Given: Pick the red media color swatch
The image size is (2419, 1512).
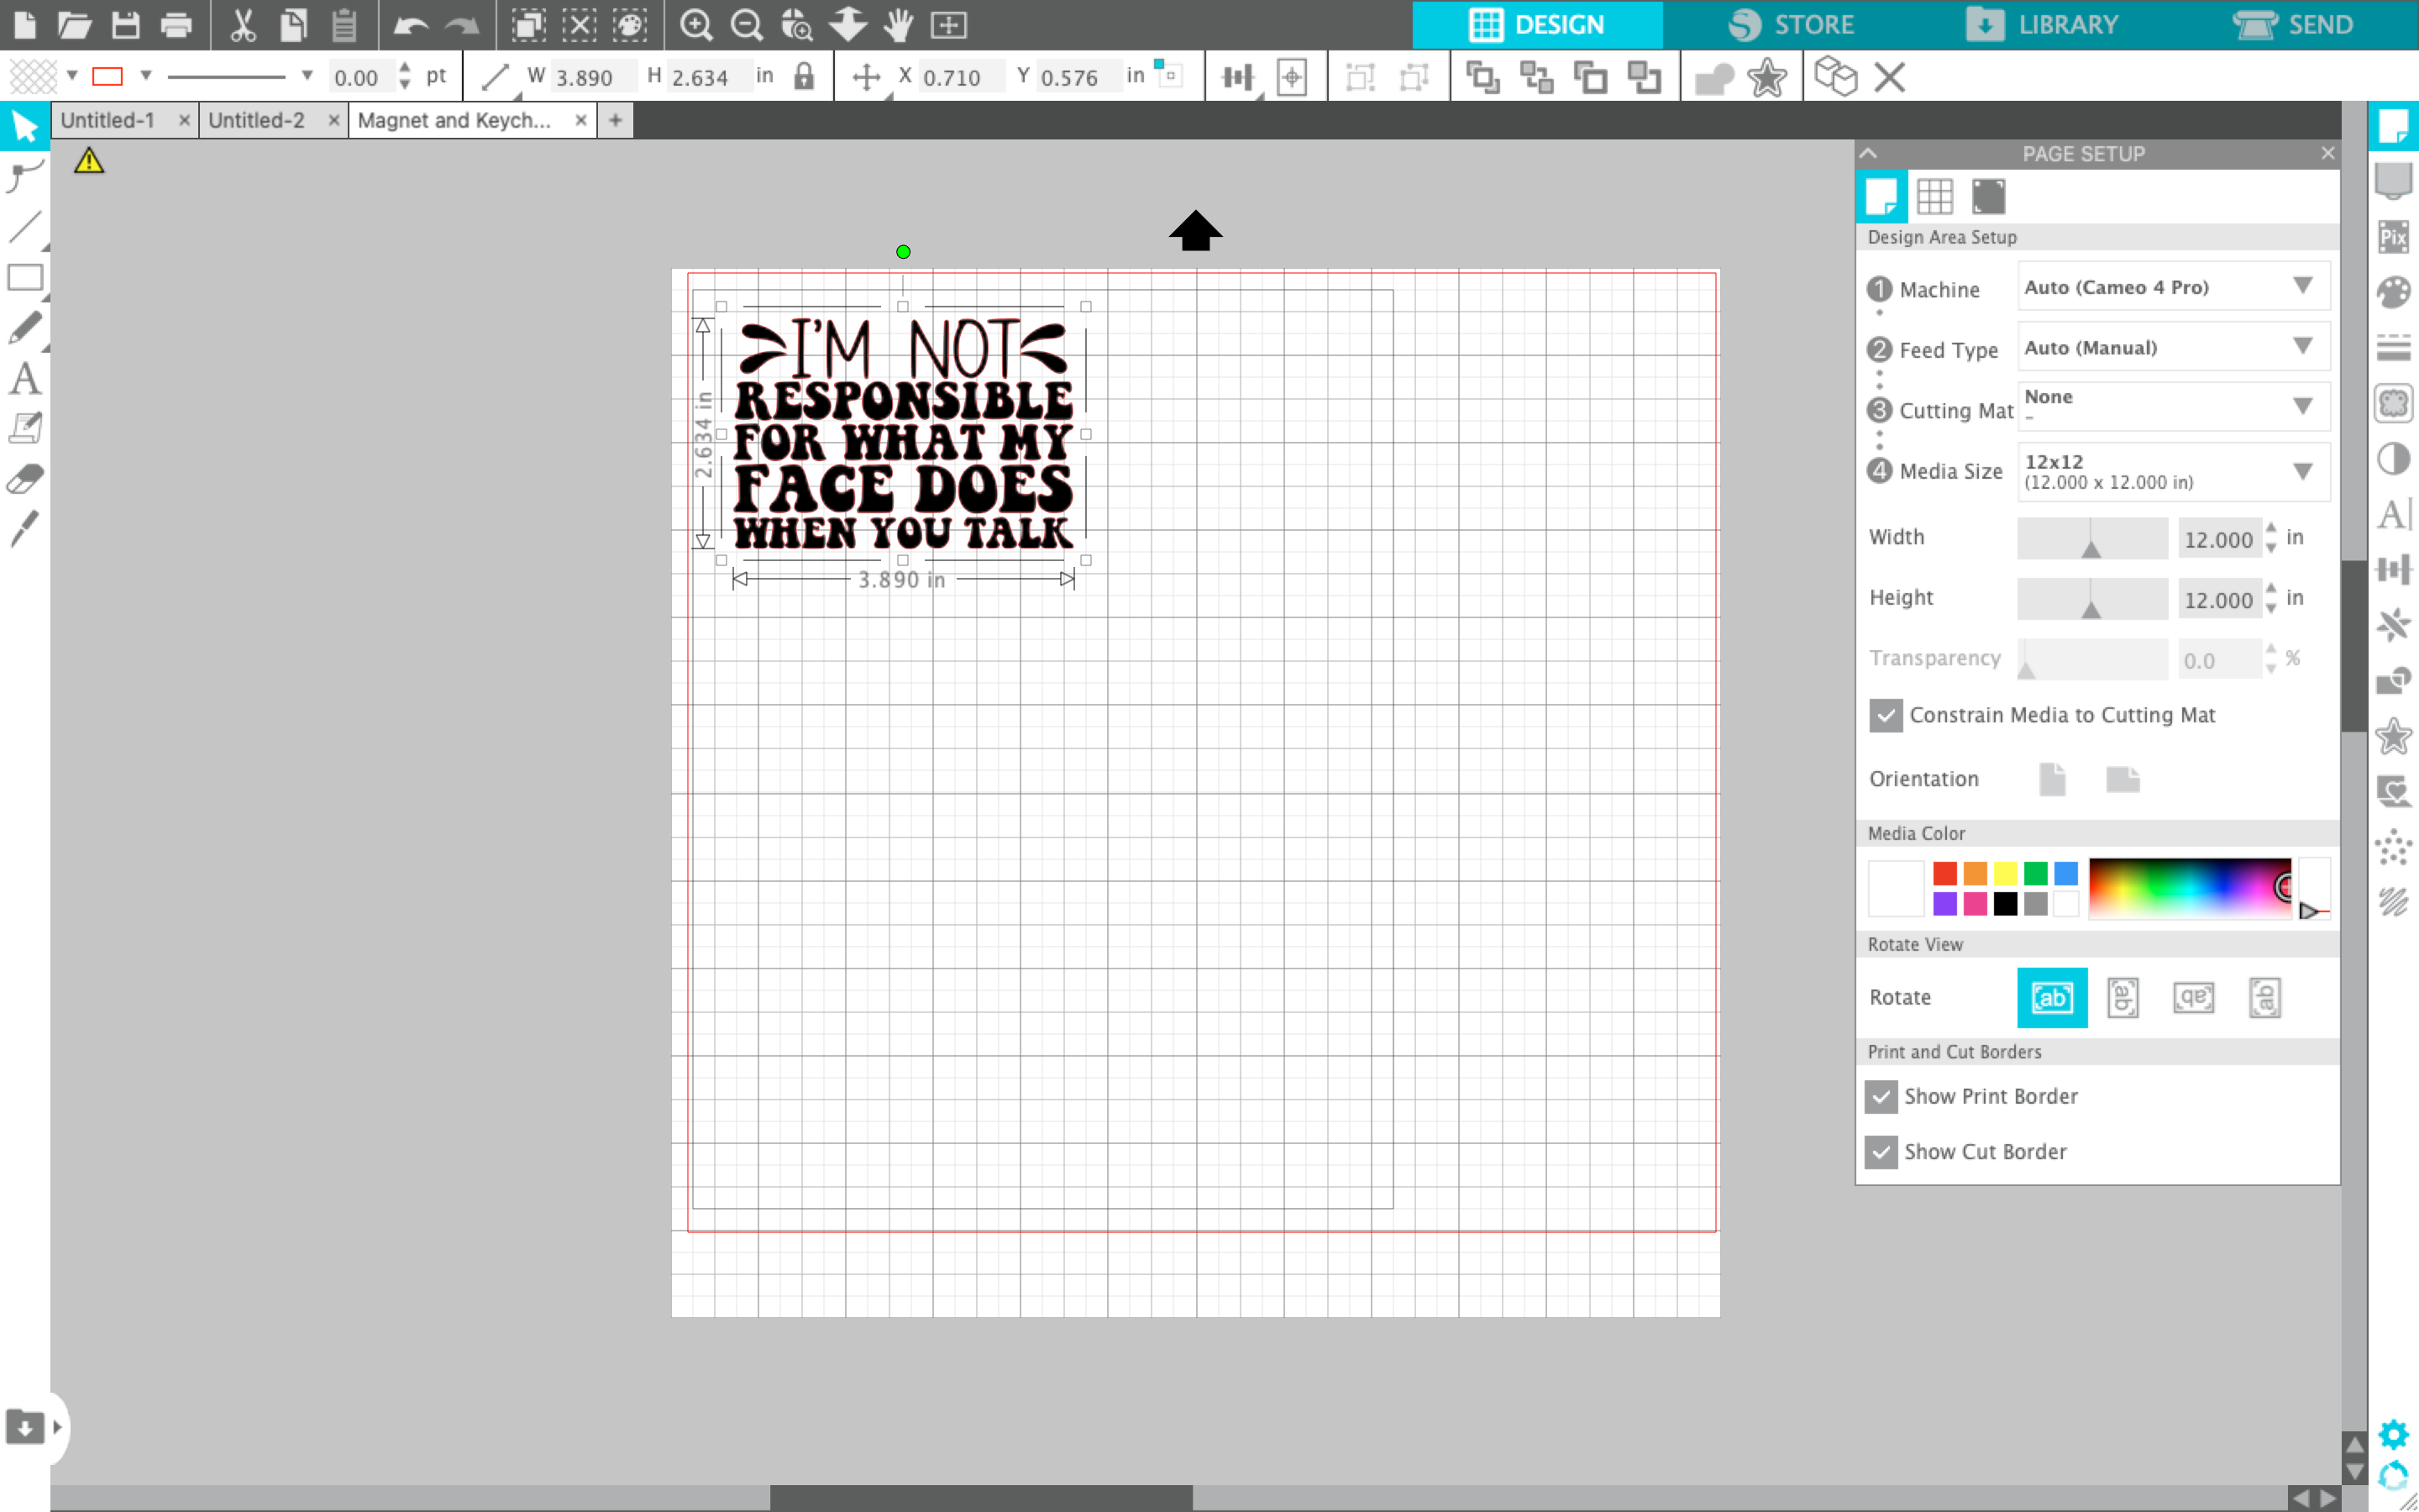Looking at the screenshot, I should (1944, 871).
